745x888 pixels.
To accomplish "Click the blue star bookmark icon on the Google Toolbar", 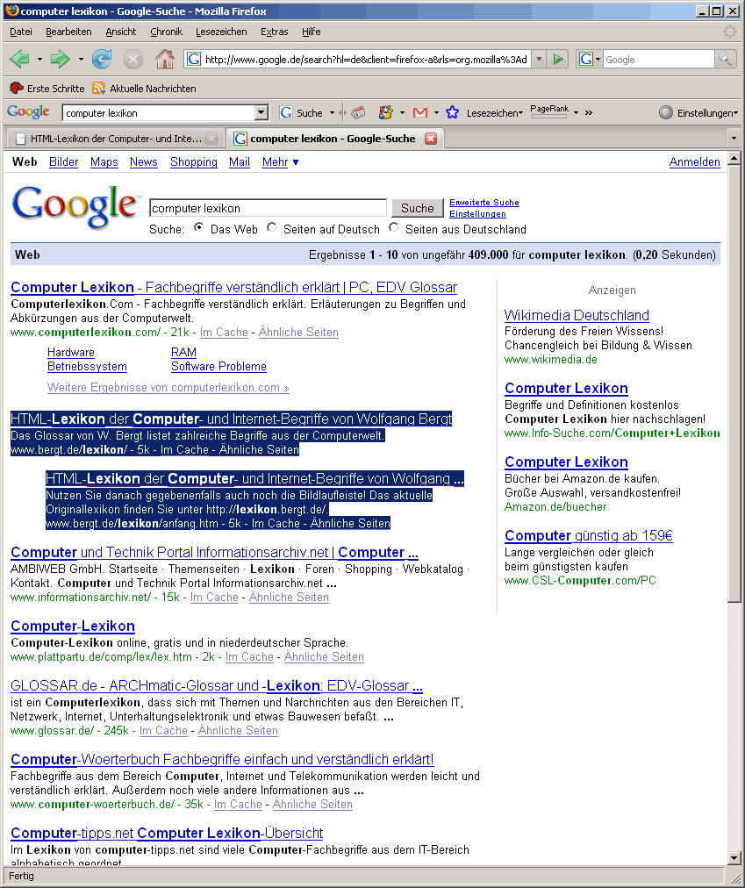I will coord(451,112).
